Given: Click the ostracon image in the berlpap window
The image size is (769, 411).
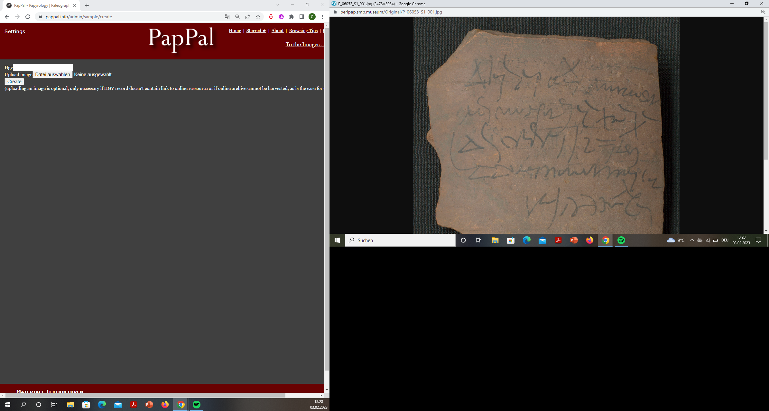Looking at the screenshot, I should click(546, 125).
